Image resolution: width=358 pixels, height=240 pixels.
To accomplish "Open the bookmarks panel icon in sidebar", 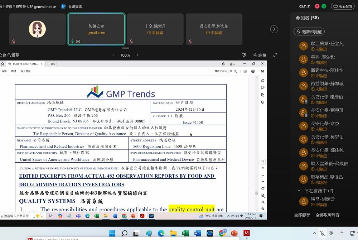I will pos(262,88).
